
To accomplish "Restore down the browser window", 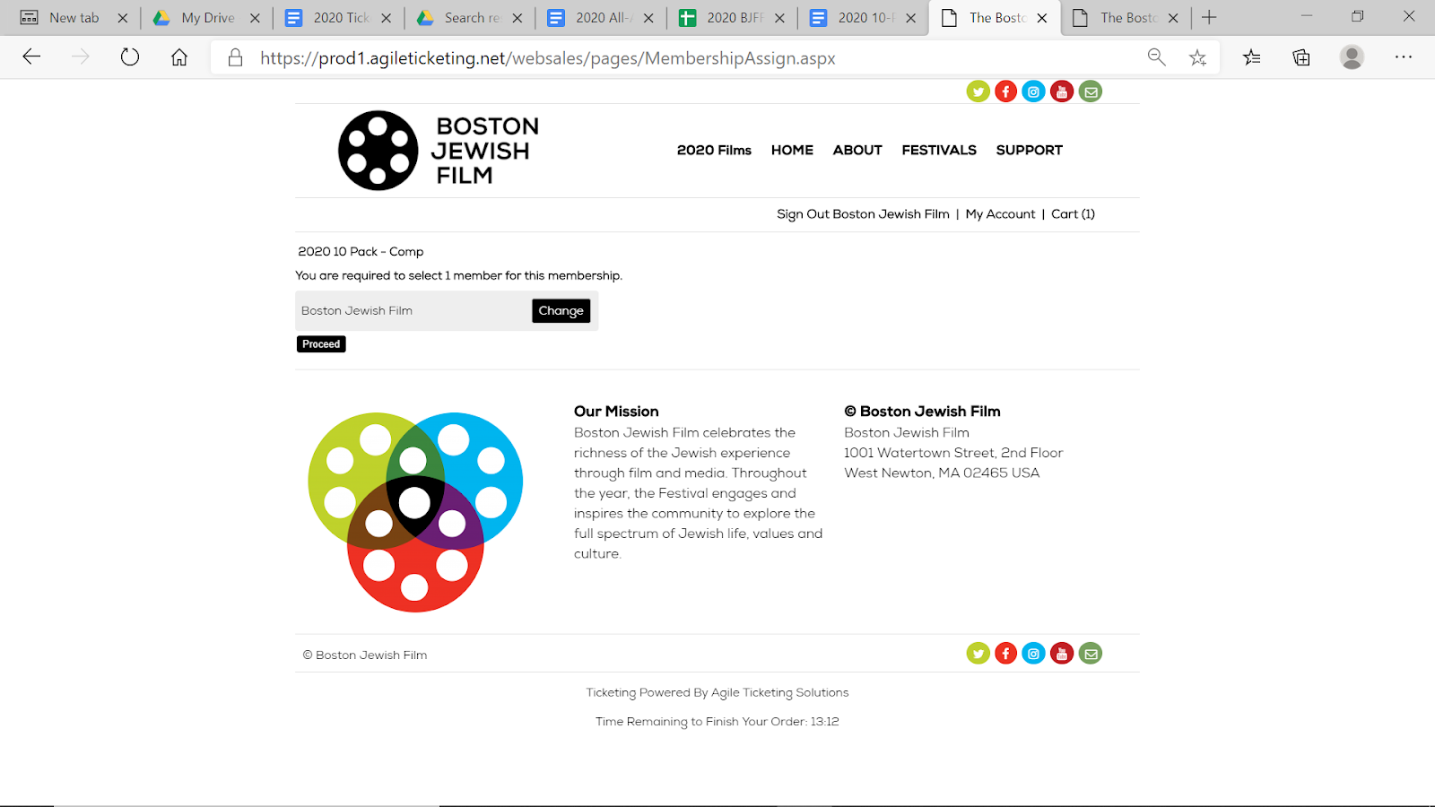I will point(1358,16).
